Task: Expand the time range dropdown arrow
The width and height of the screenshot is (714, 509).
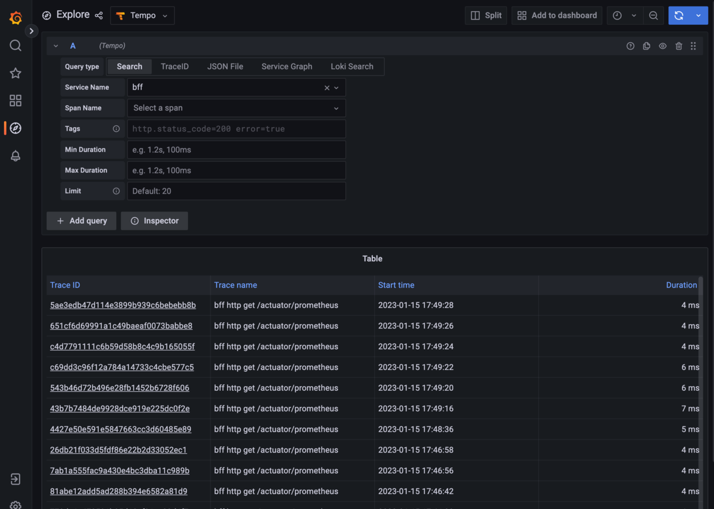Action: point(634,15)
